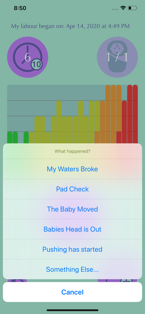Tap partially hidden purple icon bottom left
The image size is (145, 314).
tap(17, 280)
